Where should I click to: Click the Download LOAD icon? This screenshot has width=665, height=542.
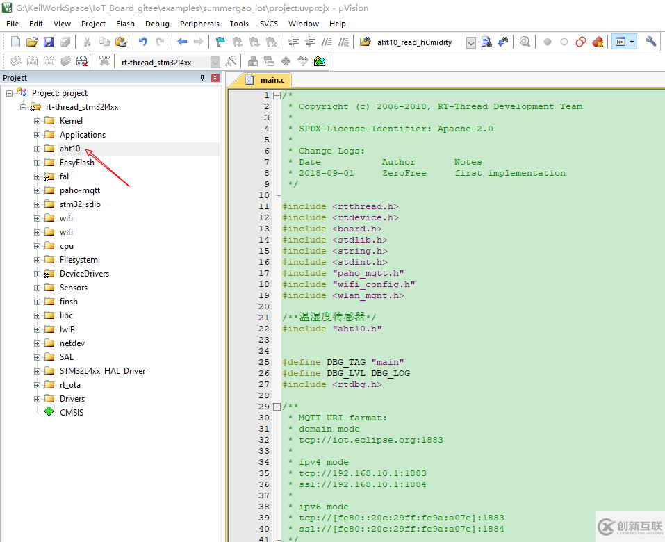pyautogui.click(x=104, y=62)
